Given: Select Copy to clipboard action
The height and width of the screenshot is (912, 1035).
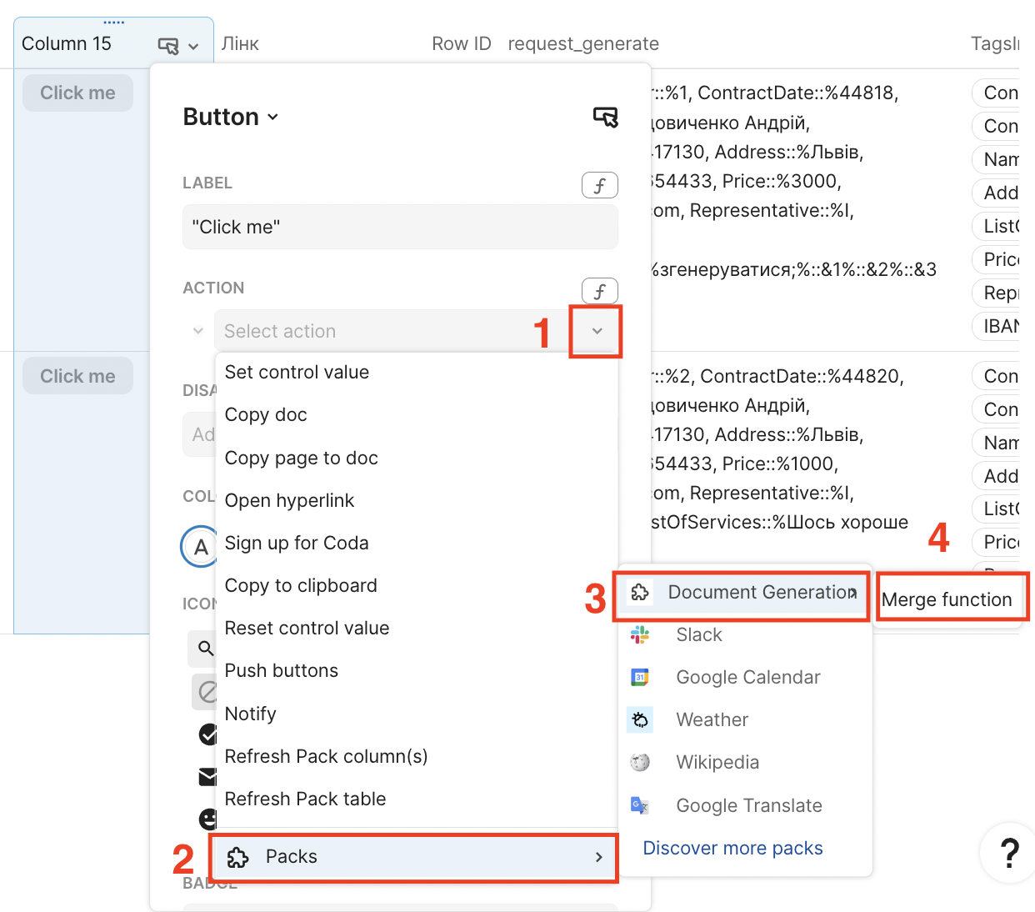Looking at the screenshot, I should click(301, 586).
